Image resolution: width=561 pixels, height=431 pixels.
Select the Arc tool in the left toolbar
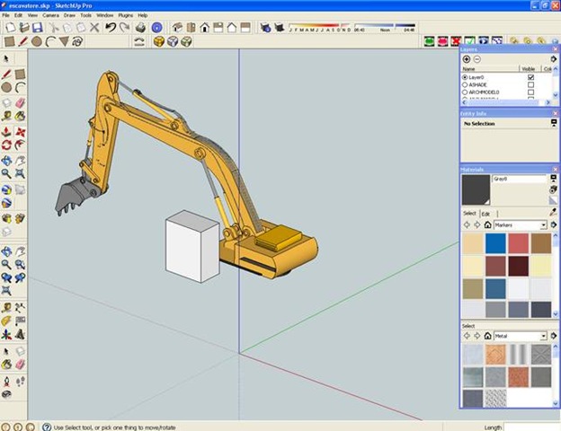coord(20,87)
